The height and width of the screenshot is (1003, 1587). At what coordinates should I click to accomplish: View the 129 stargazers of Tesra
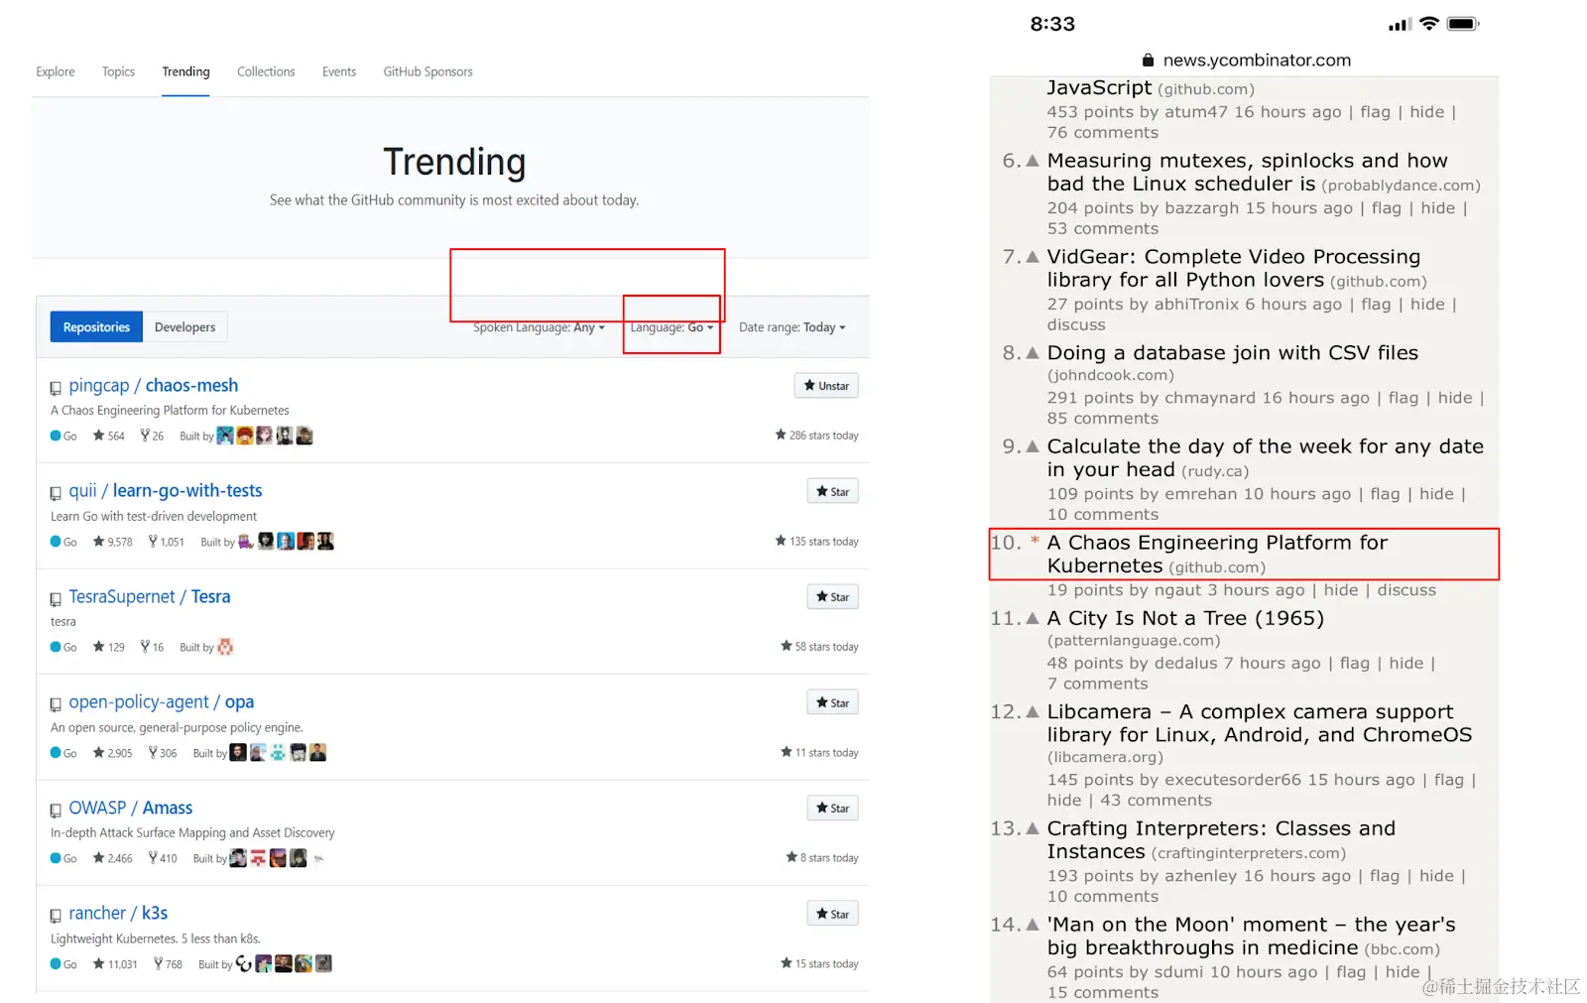109,647
